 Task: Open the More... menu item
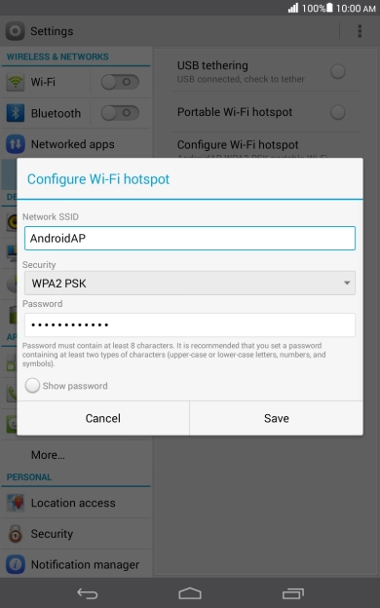(x=48, y=455)
